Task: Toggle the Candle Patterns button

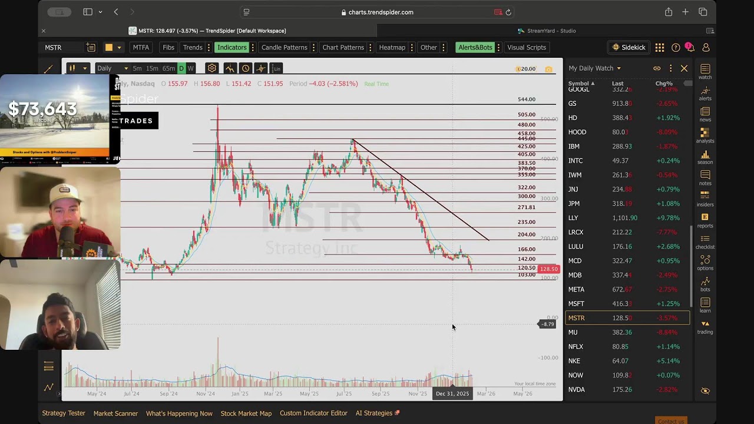Action: [x=285, y=48]
